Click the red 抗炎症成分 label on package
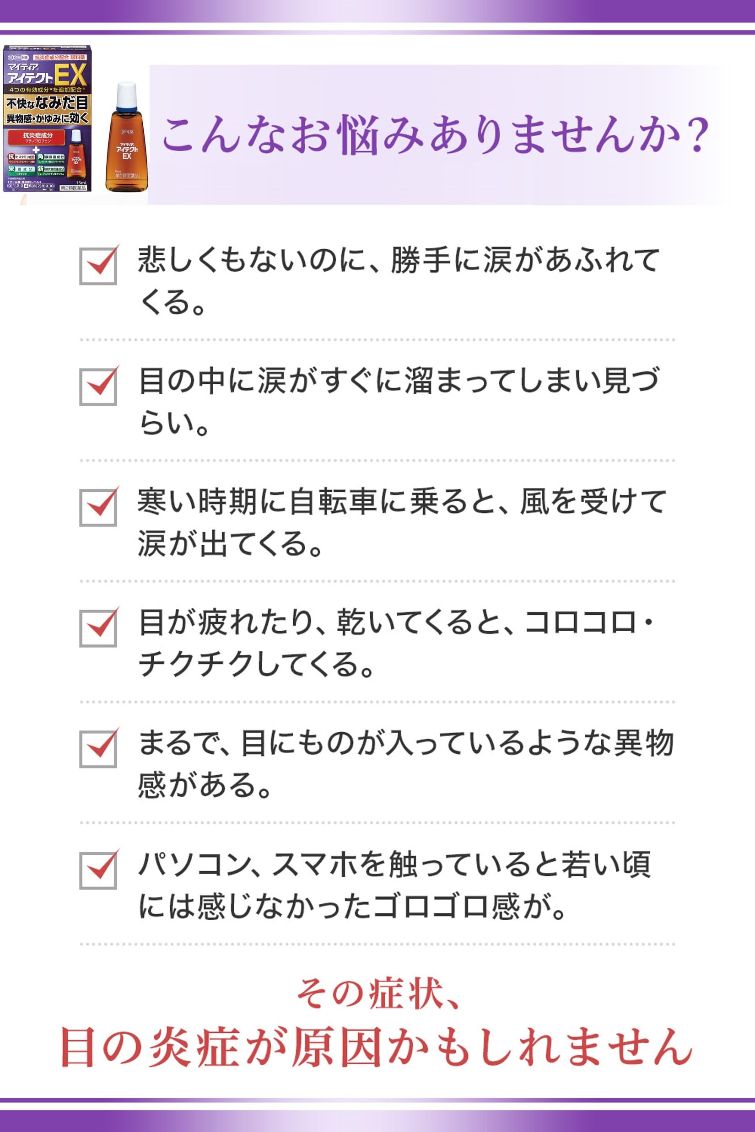Viewport: 755px width, 1132px height. [x=38, y=137]
